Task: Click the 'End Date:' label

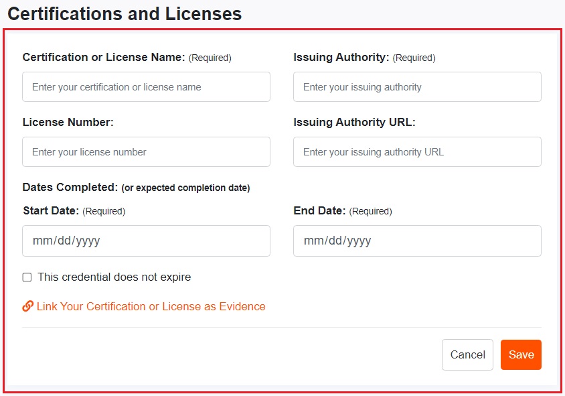Action: (x=319, y=211)
